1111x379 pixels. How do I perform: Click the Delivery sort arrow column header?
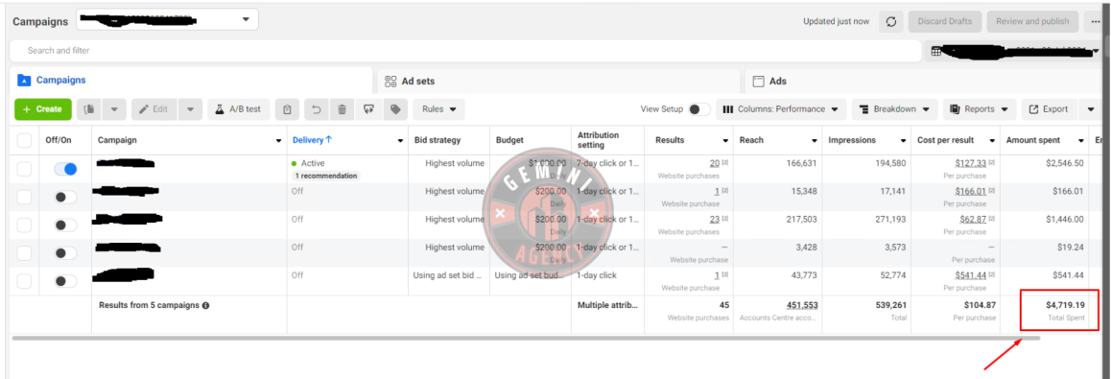coord(313,140)
